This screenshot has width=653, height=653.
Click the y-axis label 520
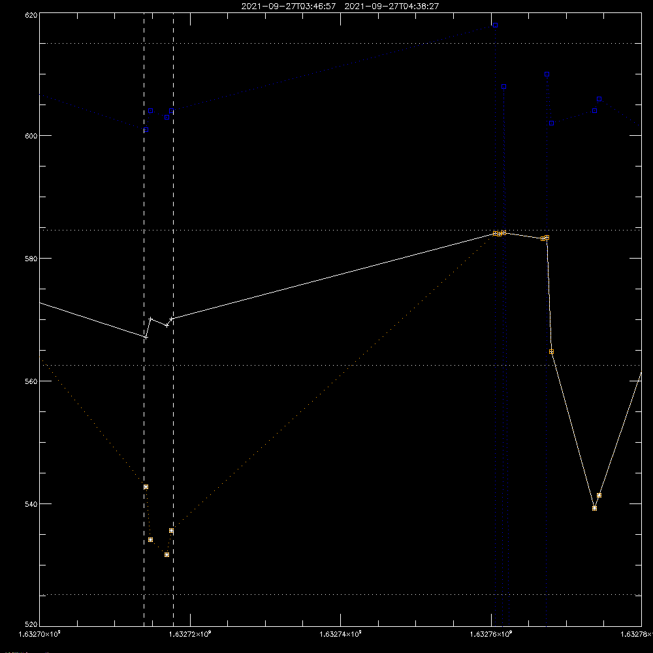click(31, 624)
